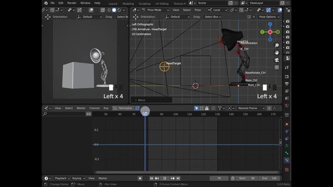The image size is (333, 187).
Task: Toggle auto normalization refresh icon
Action: click(137, 108)
